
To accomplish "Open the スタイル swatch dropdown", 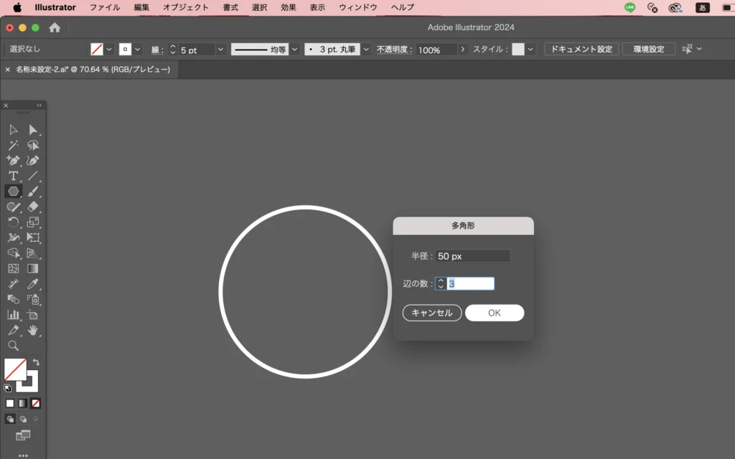I will [531, 49].
